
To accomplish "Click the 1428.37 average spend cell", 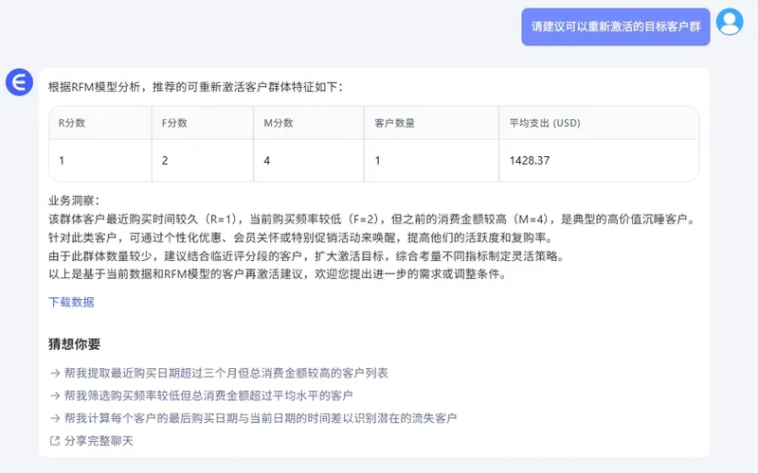I will pyautogui.click(x=529, y=161).
